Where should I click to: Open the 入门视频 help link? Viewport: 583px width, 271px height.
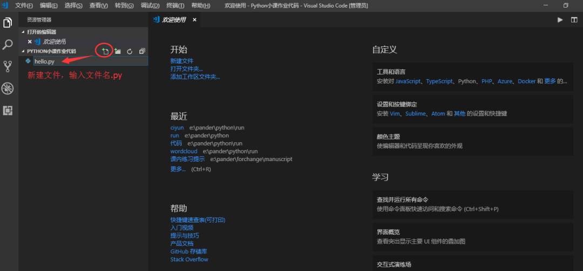click(182, 227)
